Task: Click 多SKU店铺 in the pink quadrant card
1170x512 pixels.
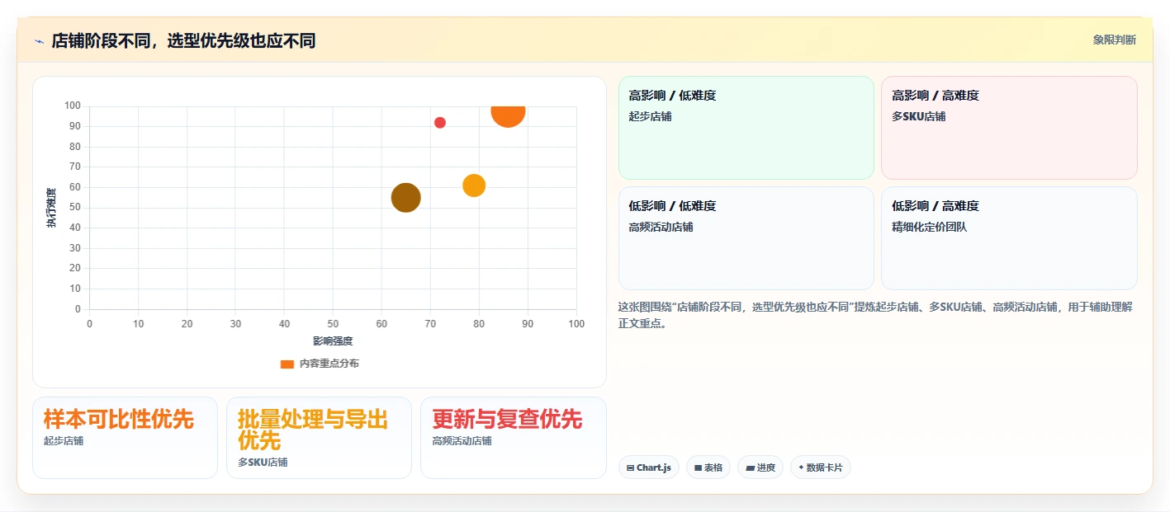Action: pyautogui.click(x=918, y=116)
